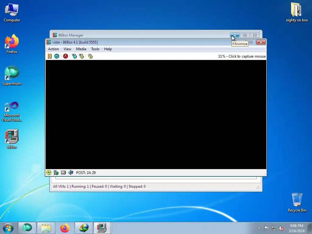Open the Help menu
Screen dimensions: 312x234
point(108,49)
